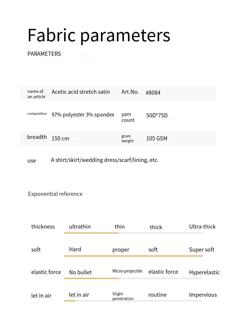
Task: Click the elastic force indicator bar
Action: pyautogui.click(x=133, y=278)
